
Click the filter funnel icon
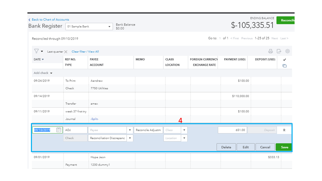click(x=36, y=51)
